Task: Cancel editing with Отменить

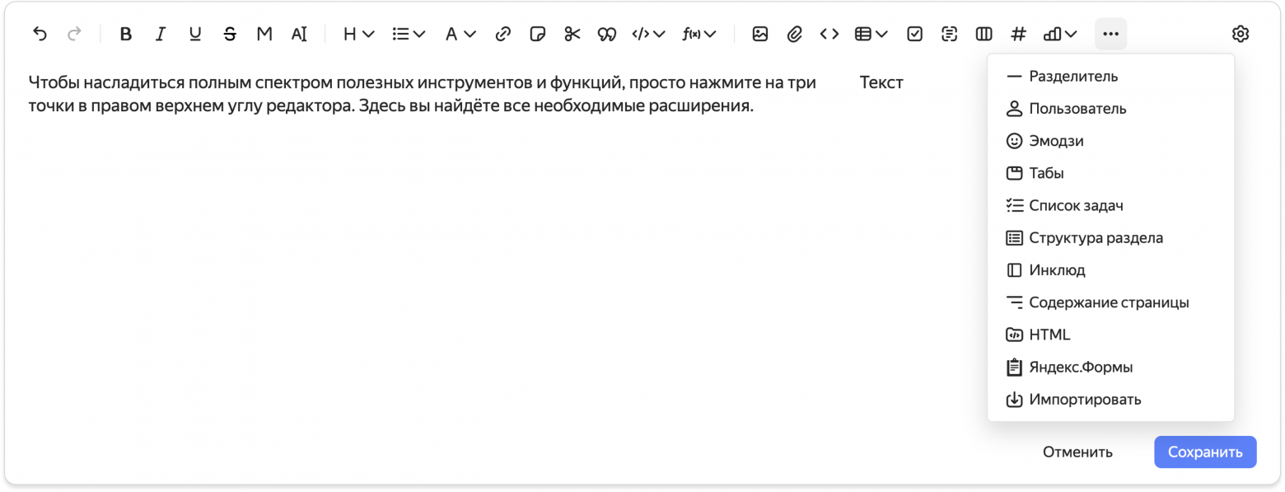Action: 1077,452
